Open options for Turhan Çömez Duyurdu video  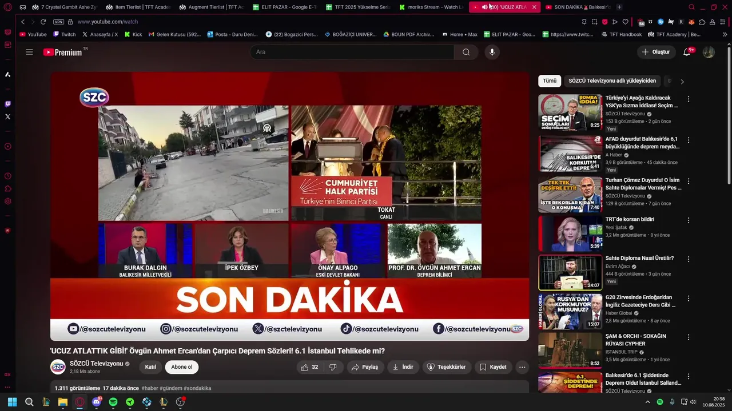(x=689, y=181)
